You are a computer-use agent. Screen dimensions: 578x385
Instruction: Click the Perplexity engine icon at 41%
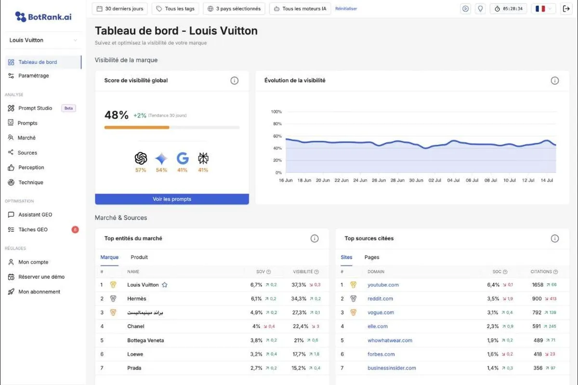(203, 159)
